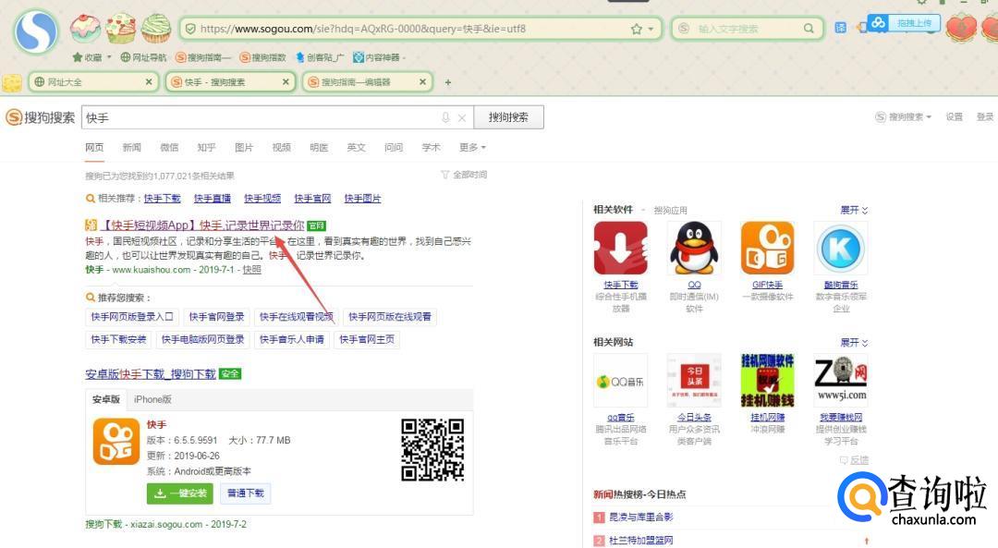Image resolution: width=998 pixels, height=548 pixels.
Task: Click the 酷狗音乐 blue K icon
Action: (x=841, y=249)
